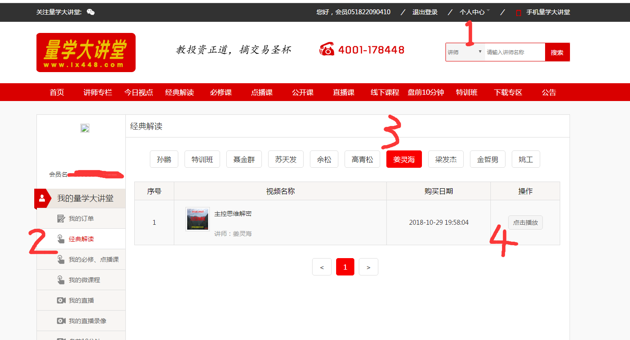Select the 孙鹏 lecturer filter

[x=164, y=159]
